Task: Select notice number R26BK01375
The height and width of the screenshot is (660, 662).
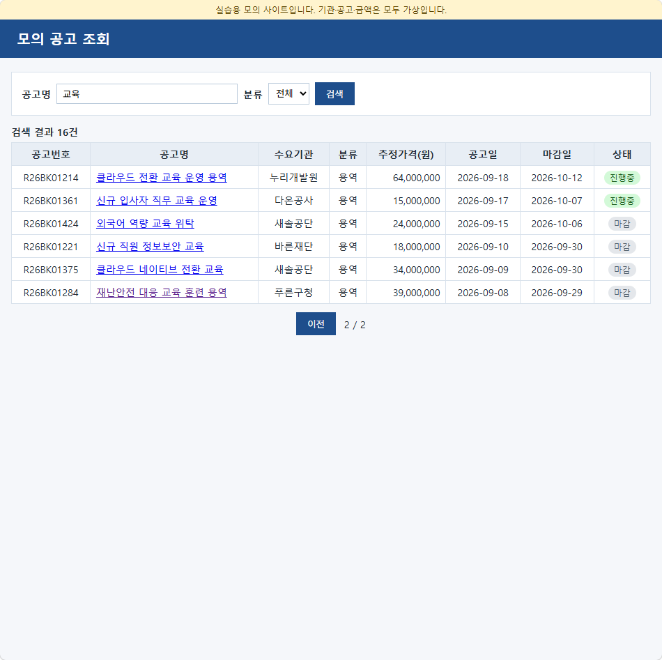Action: [x=51, y=270]
